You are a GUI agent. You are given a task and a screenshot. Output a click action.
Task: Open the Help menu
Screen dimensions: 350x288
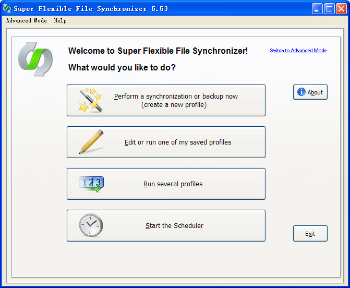(60, 21)
